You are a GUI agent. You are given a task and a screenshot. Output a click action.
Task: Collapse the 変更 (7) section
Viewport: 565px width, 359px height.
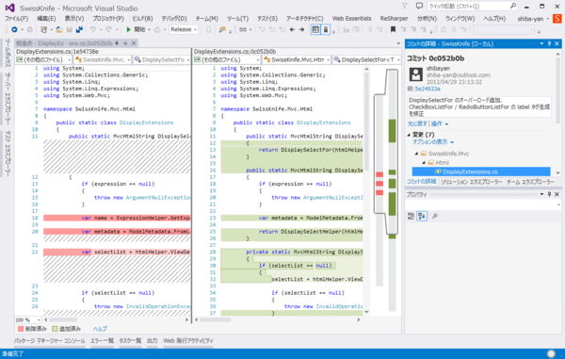pyautogui.click(x=409, y=135)
